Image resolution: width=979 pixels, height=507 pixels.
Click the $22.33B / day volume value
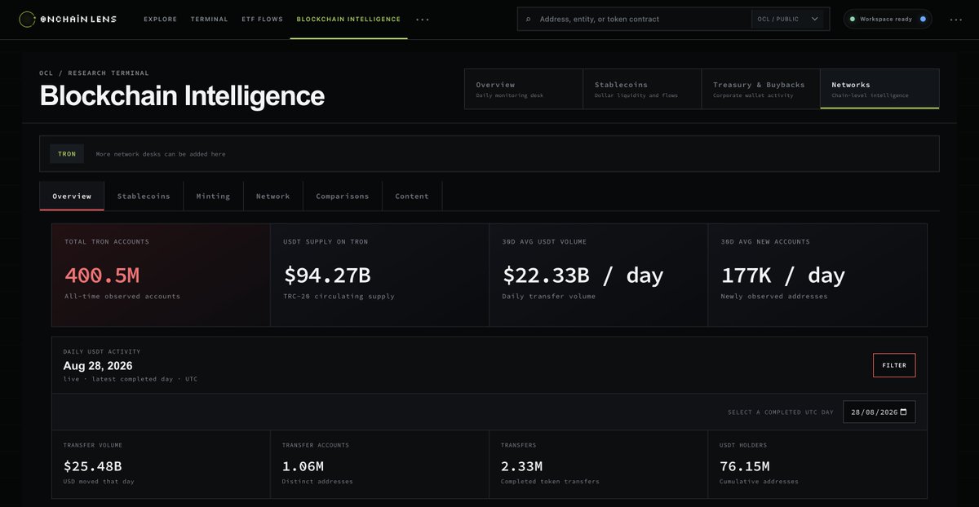click(583, 275)
